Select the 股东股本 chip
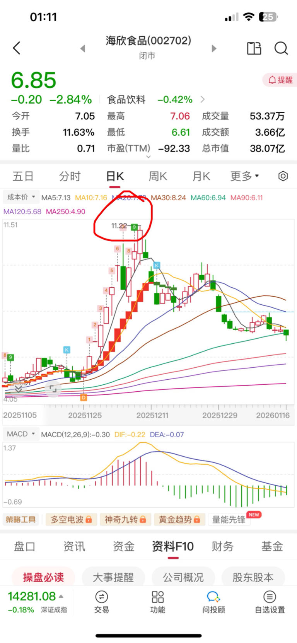Image resolution: width=297 pixels, height=643 pixels. pos(253,577)
